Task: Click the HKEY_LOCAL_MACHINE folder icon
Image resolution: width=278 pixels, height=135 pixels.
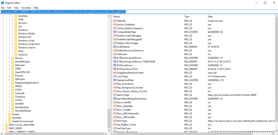Action: pos(7,125)
